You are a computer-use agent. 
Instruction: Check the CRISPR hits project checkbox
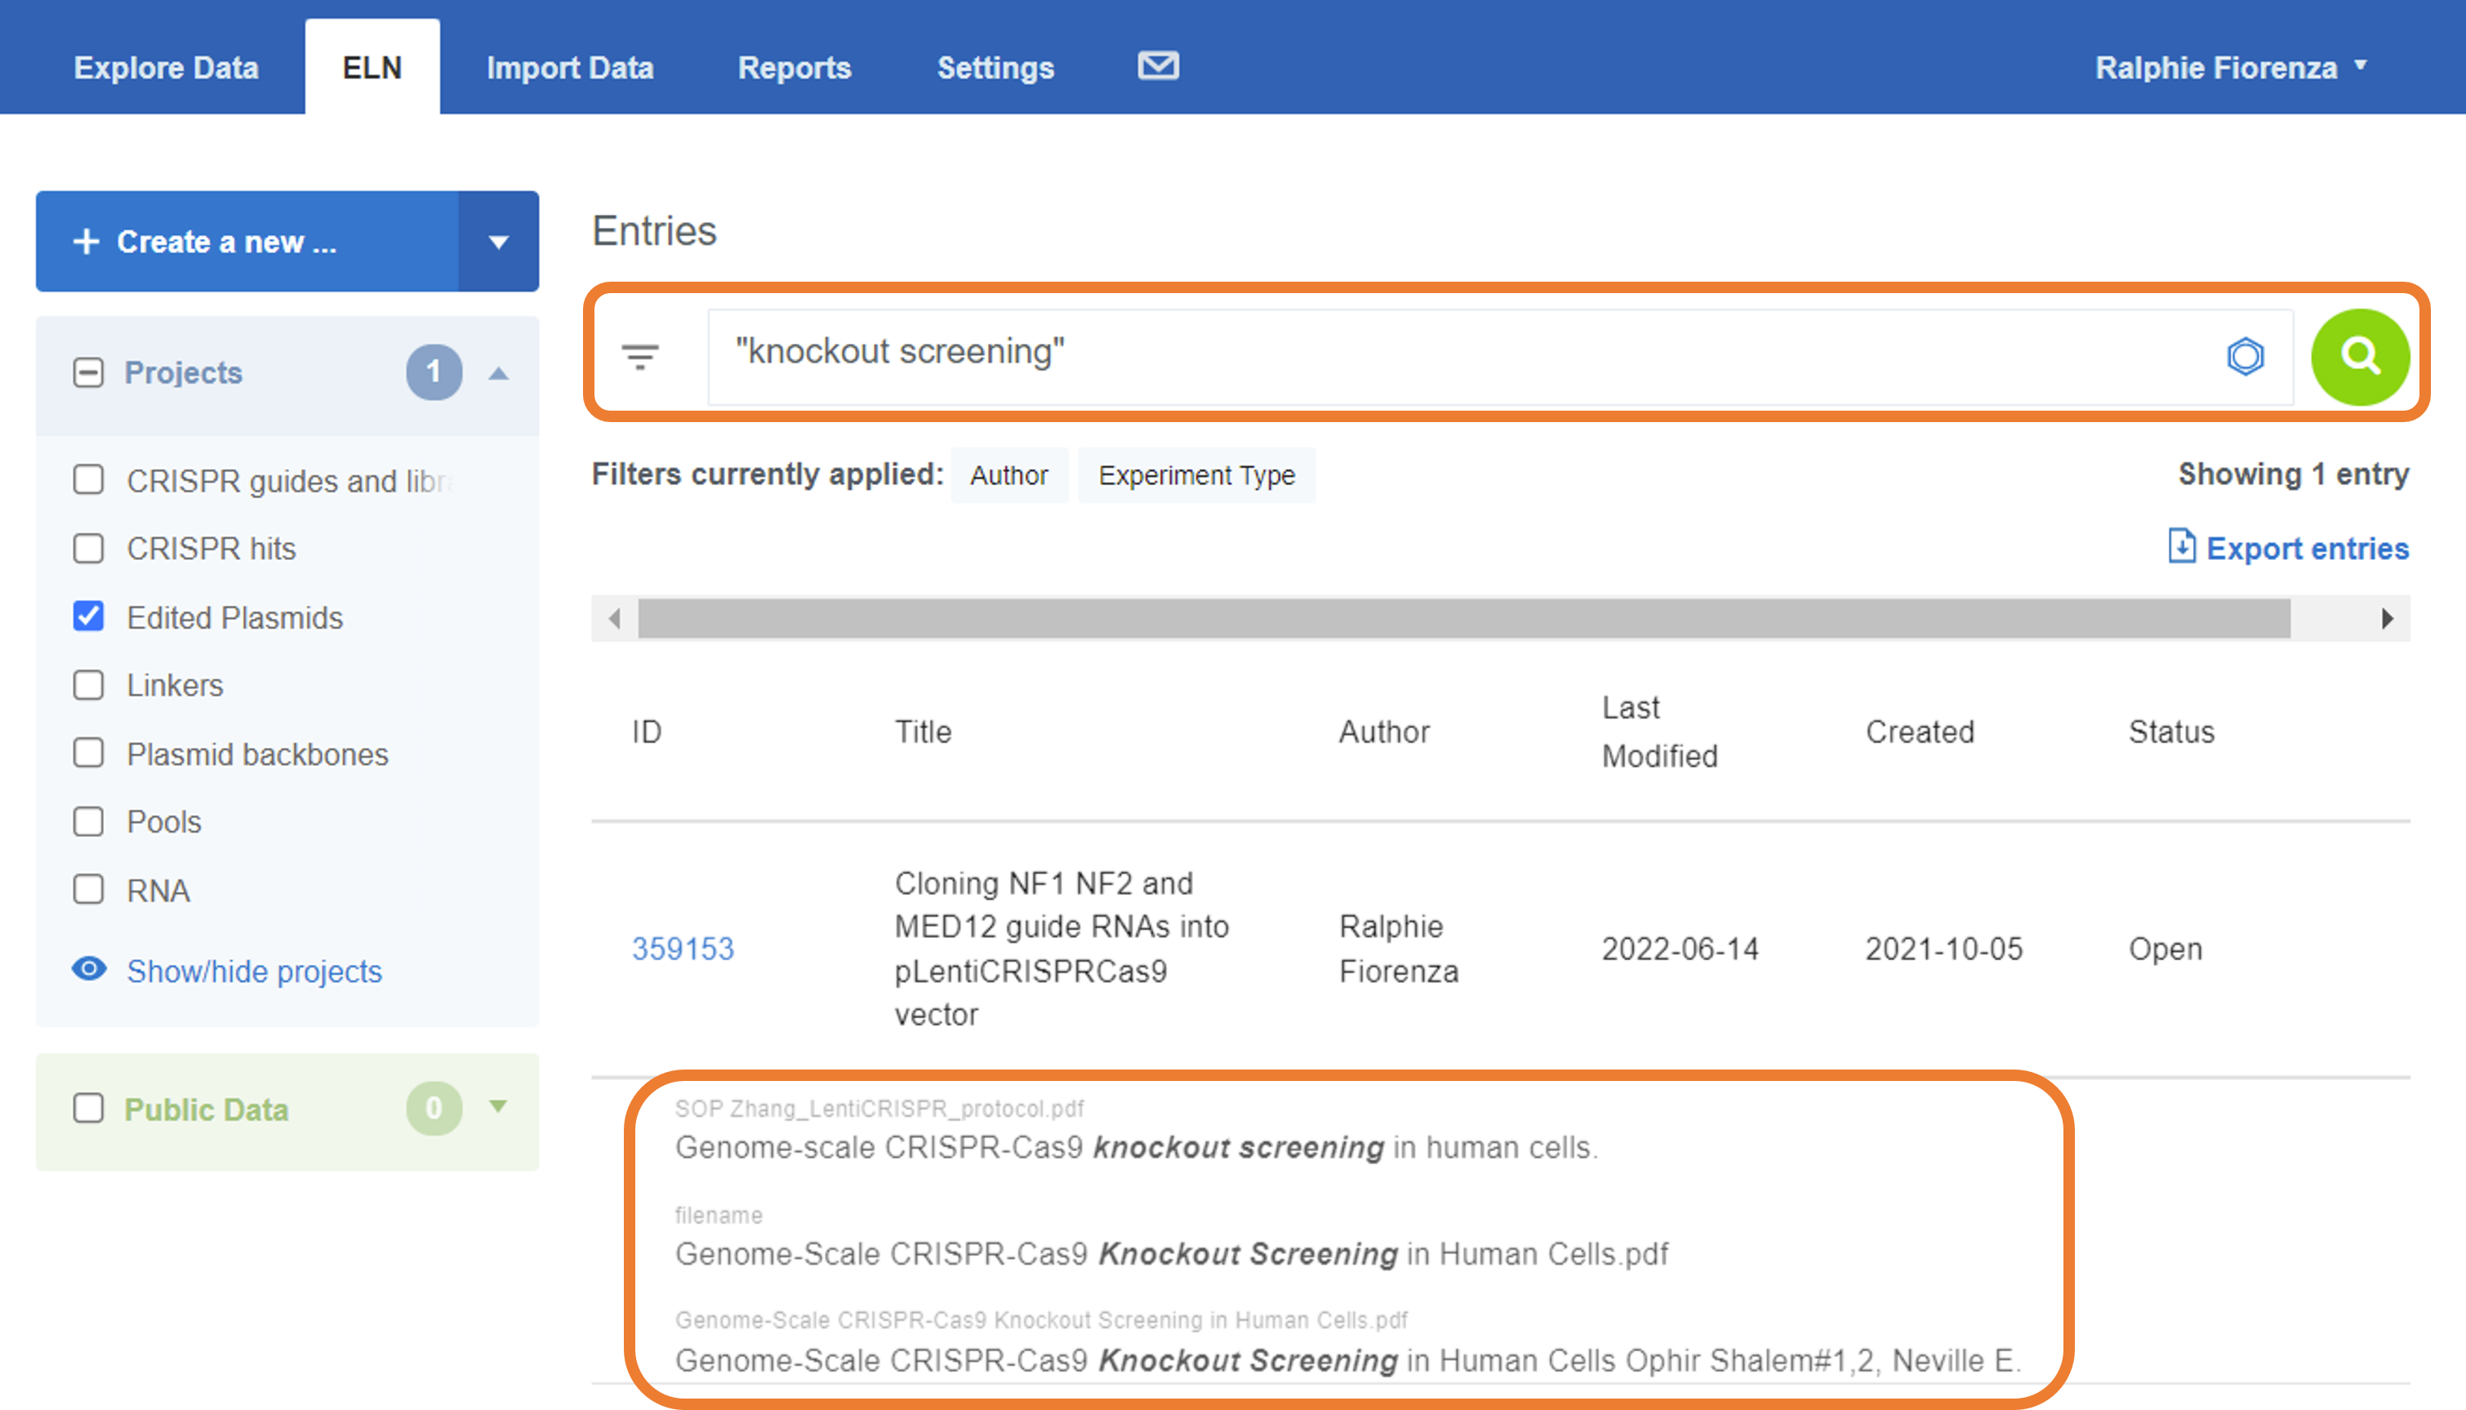tap(88, 548)
